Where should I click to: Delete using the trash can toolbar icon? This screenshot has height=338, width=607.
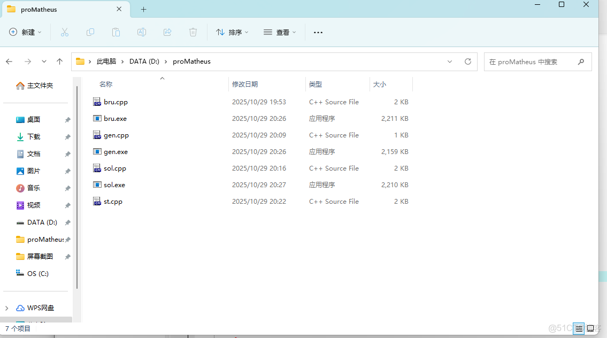click(193, 32)
